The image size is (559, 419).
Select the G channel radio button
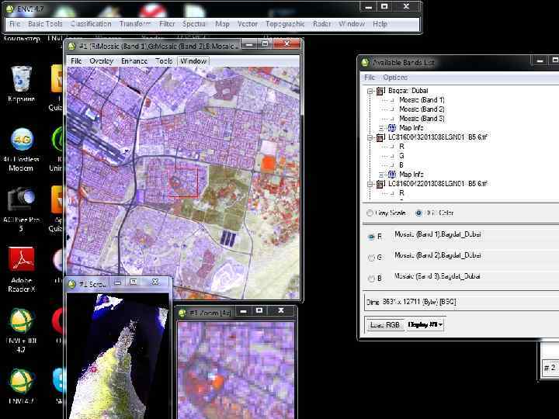371,258
